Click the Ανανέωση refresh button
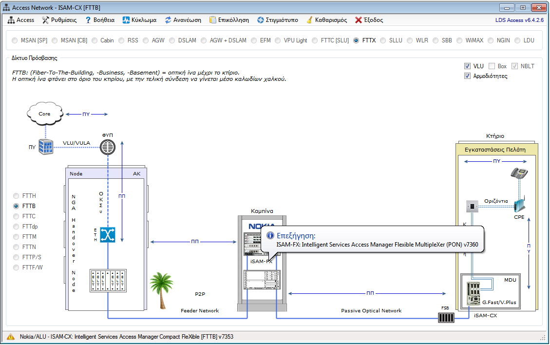Viewport: 550px width, 345px height. tap(183, 20)
